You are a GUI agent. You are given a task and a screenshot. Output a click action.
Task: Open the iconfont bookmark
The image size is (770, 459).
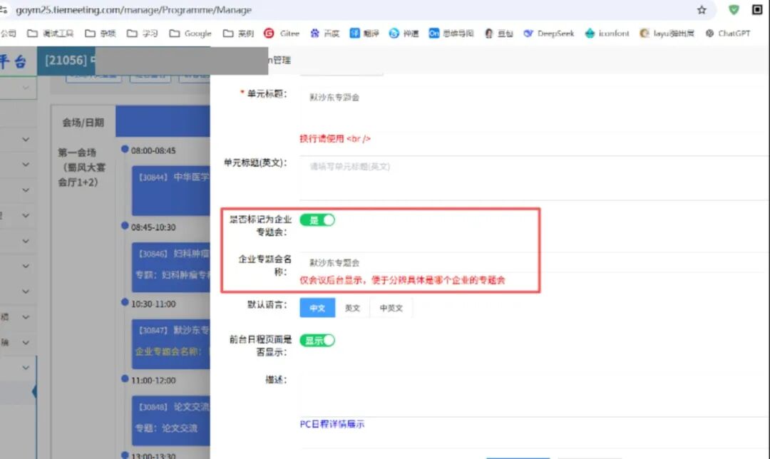coord(608,33)
